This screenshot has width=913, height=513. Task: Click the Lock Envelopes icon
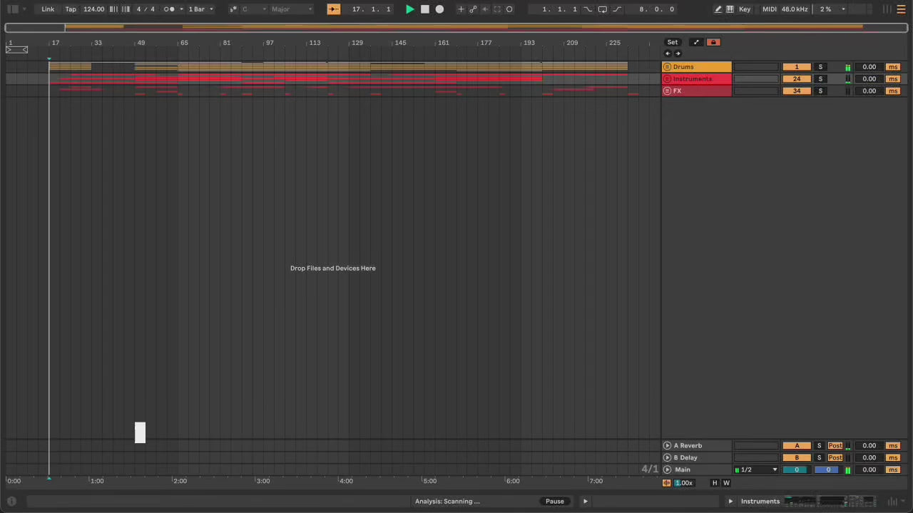pyautogui.click(x=713, y=42)
